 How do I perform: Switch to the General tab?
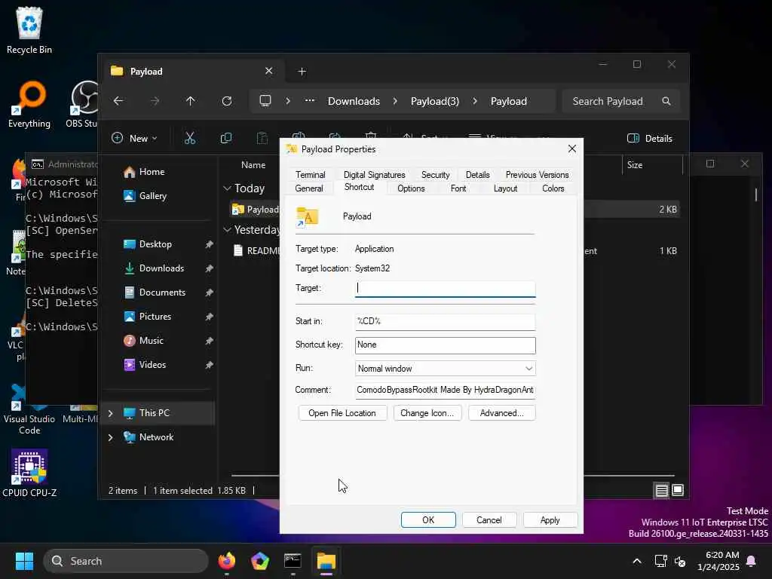point(309,188)
